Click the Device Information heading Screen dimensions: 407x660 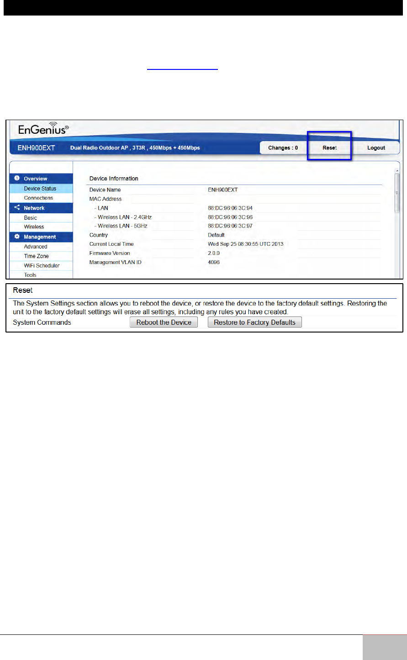(114, 179)
